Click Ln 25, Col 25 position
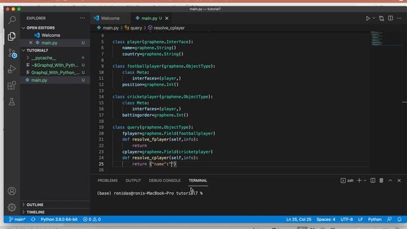This screenshot has width=407, height=229. [x=298, y=219]
